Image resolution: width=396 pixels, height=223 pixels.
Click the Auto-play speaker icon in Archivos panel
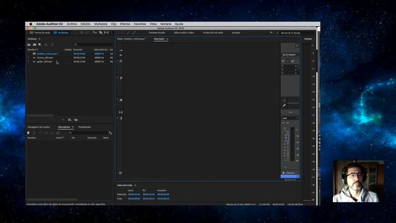pyautogui.click(x=76, y=120)
